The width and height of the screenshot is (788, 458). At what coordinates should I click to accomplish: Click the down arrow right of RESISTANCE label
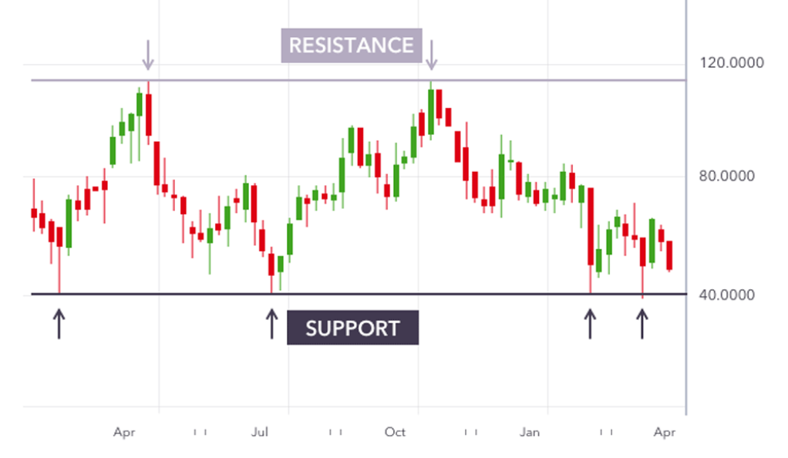click(431, 55)
